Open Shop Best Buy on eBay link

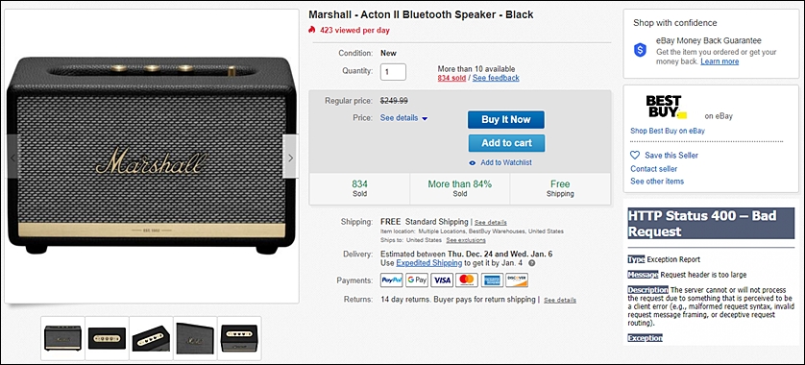click(x=668, y=131)
